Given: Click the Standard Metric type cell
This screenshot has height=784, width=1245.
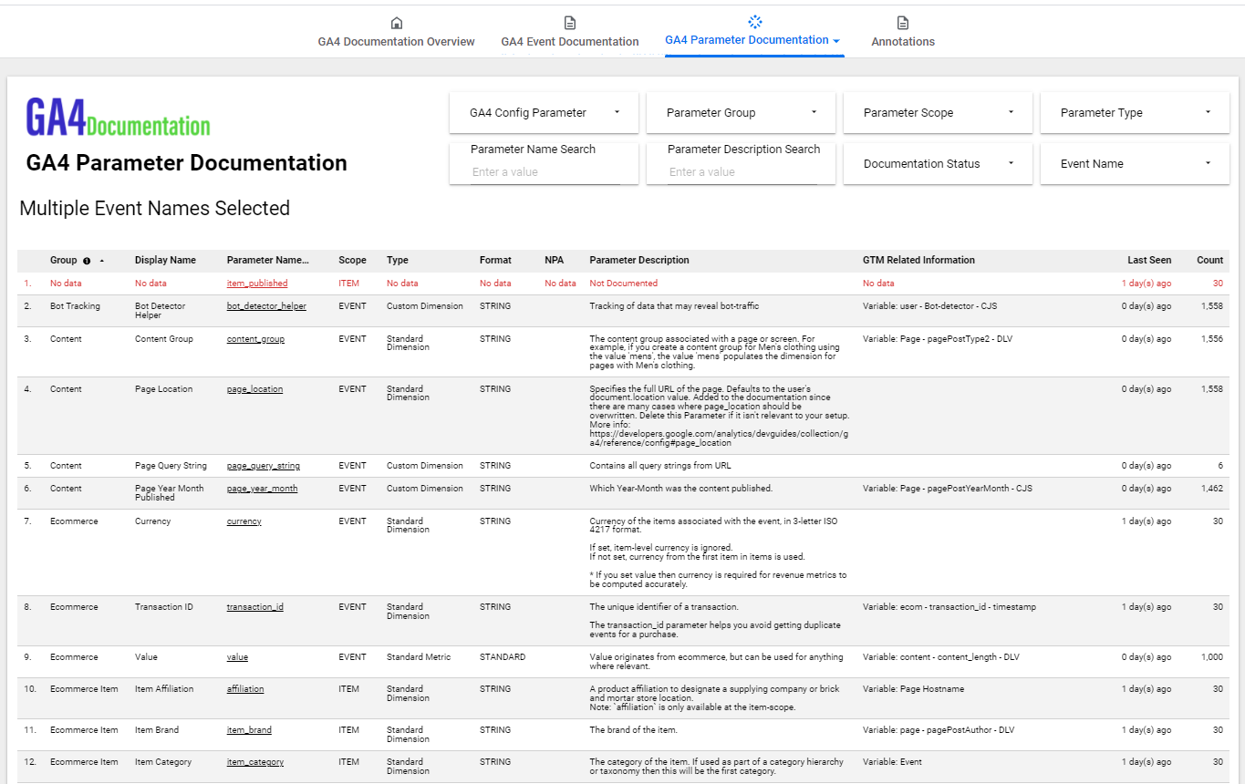Looking at the screenshot, I should (419, 657).
